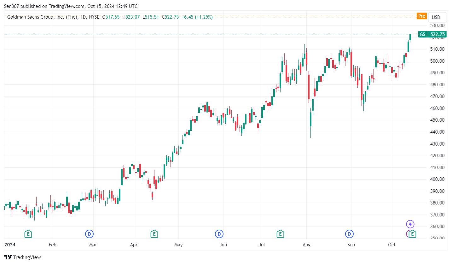The height and width of the screenshot is (264, 452).
Task: Click the Feb label on time axis
Action: 52,245
